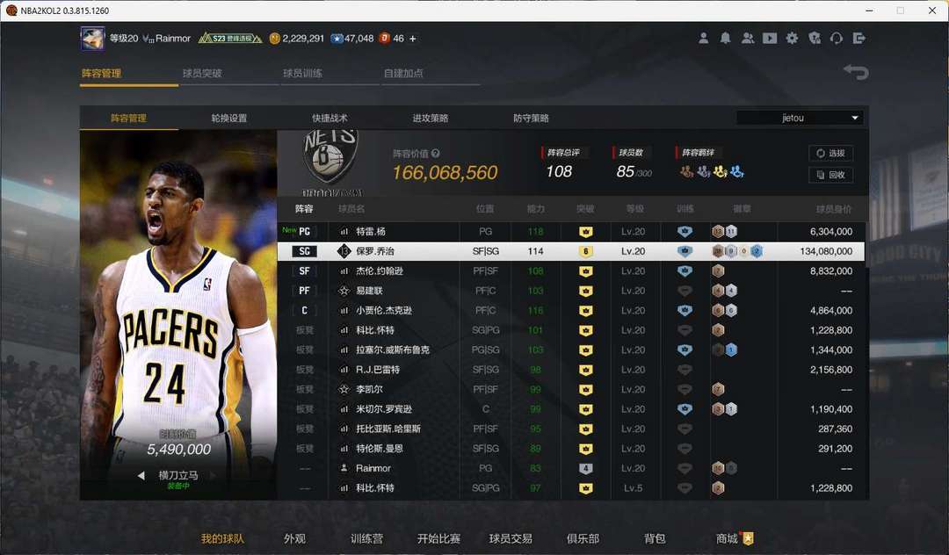Image resolution: width=949 pixels, height=555 pixels.
Task: Switch to 球员突破 tab
Action: pos(202,73)
